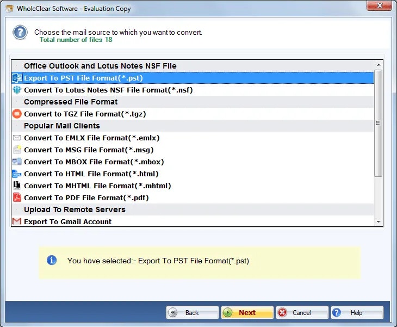
Task: Click the MBOX file icon
Action: pos(17,162)
